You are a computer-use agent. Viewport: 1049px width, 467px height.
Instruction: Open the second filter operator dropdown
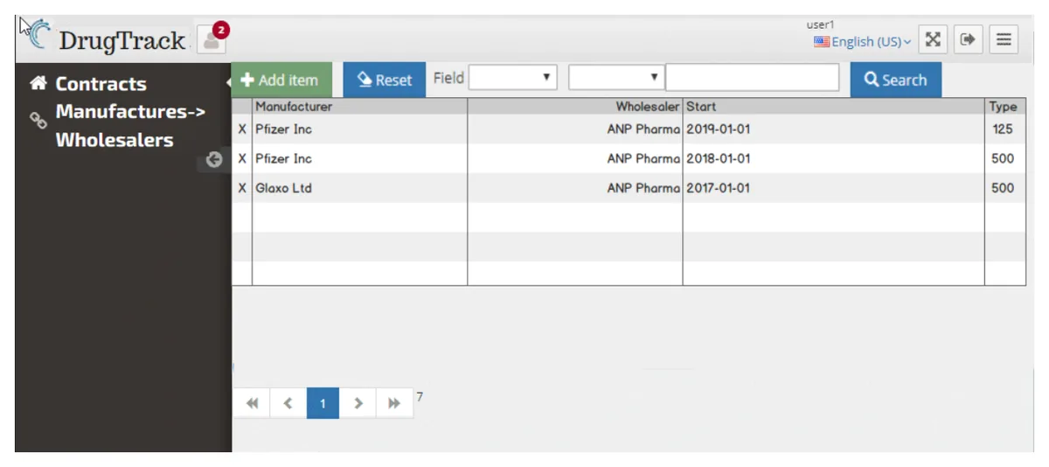coord(616,78)
